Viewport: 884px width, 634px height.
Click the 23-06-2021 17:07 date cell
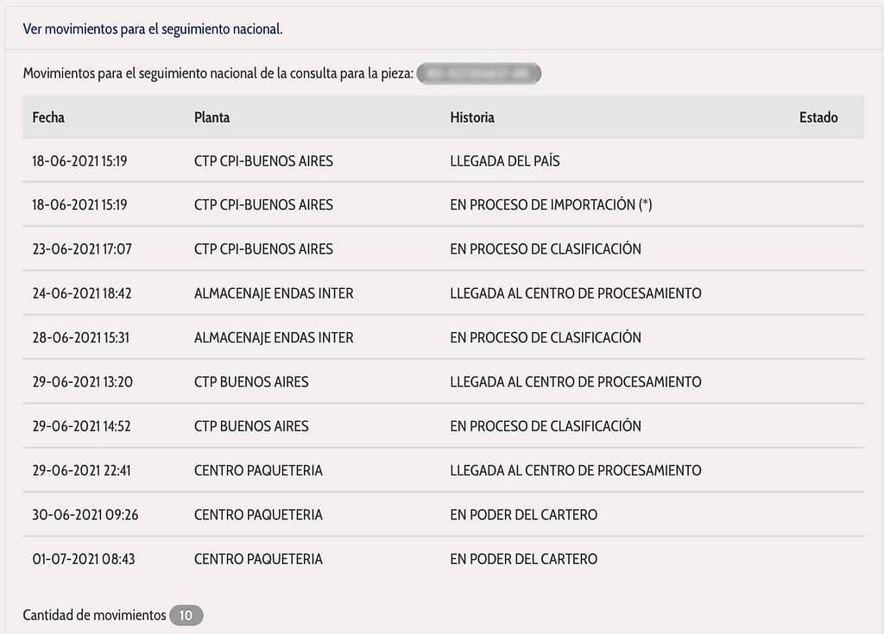(82, 249)
